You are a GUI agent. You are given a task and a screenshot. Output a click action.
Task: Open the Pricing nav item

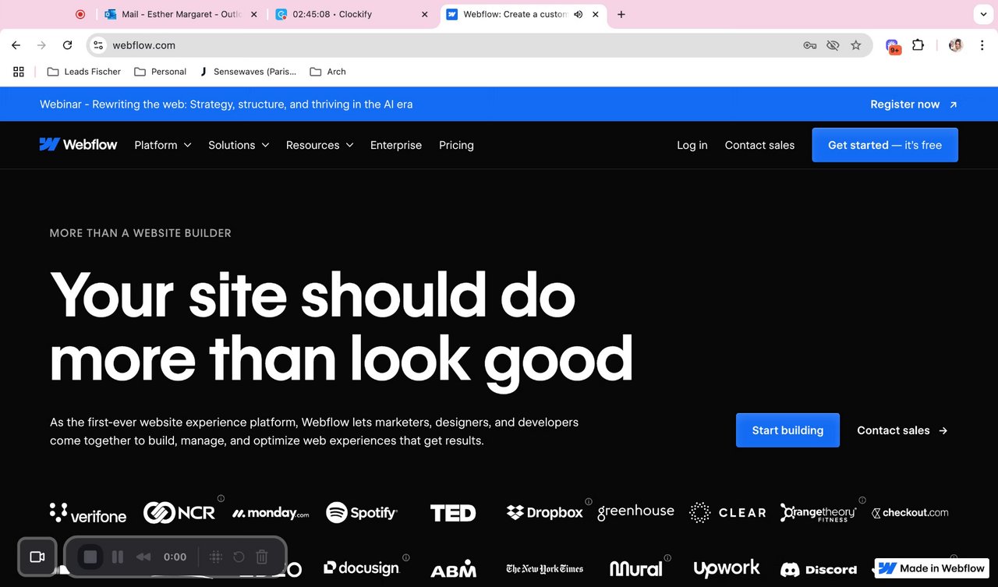(x=456, y=145)
